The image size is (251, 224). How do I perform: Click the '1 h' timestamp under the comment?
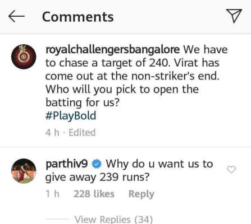[x=52, y=194]
